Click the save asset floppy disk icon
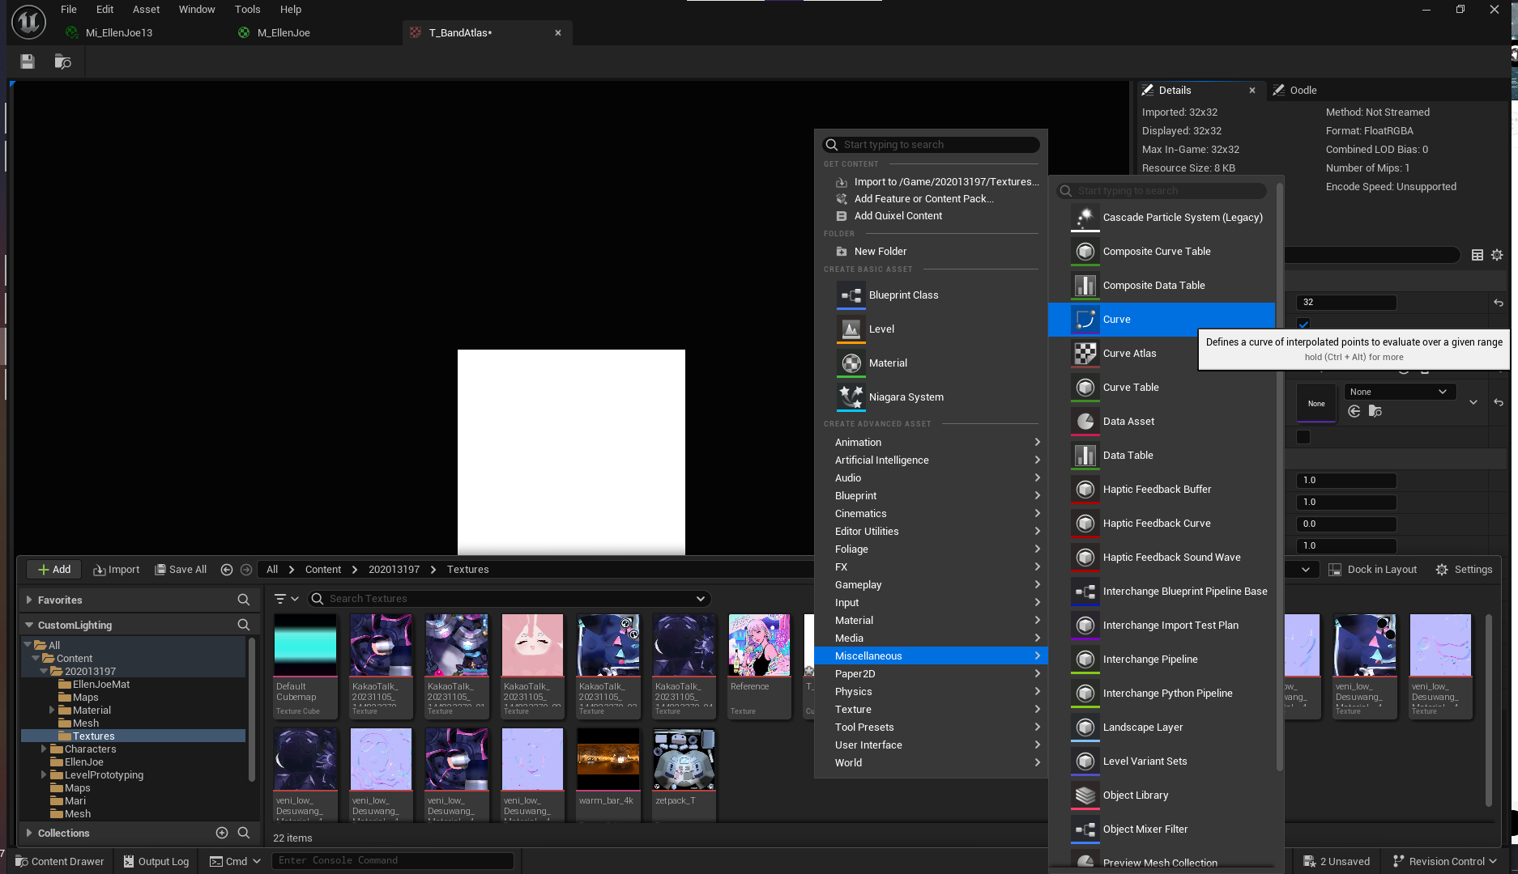The image size is (1518, 874). click(x=28, y=62)
